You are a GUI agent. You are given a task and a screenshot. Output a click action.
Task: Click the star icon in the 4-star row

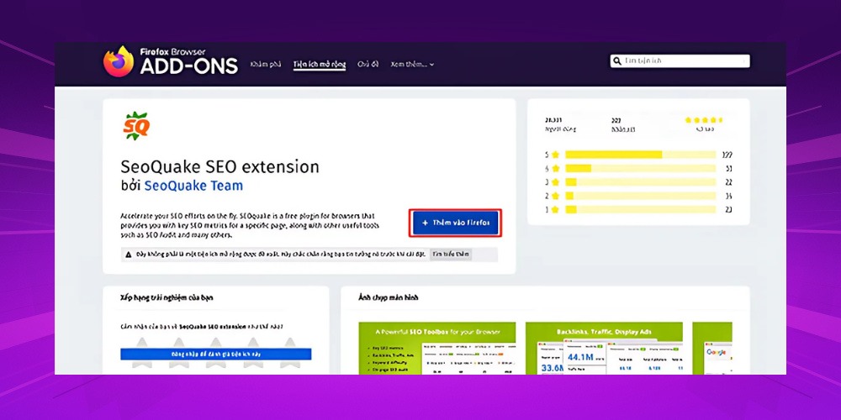click(x=555, y=168)
